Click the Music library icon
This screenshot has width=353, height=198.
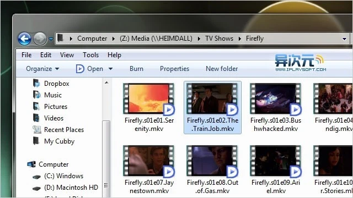pos(37,95)
